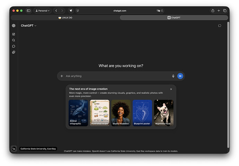Toggle temporary chat with the dashed-circle icon
The height and width of the screenshot is (166, 239).
tap(220, 26)
